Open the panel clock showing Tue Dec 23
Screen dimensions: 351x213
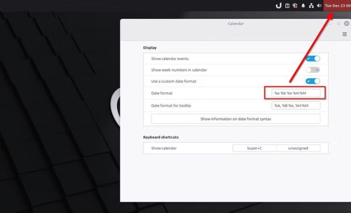(337, 6)
